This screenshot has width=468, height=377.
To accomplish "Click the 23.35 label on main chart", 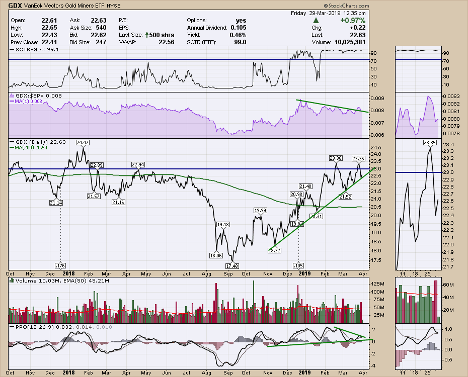I will (x=358, y=158).
